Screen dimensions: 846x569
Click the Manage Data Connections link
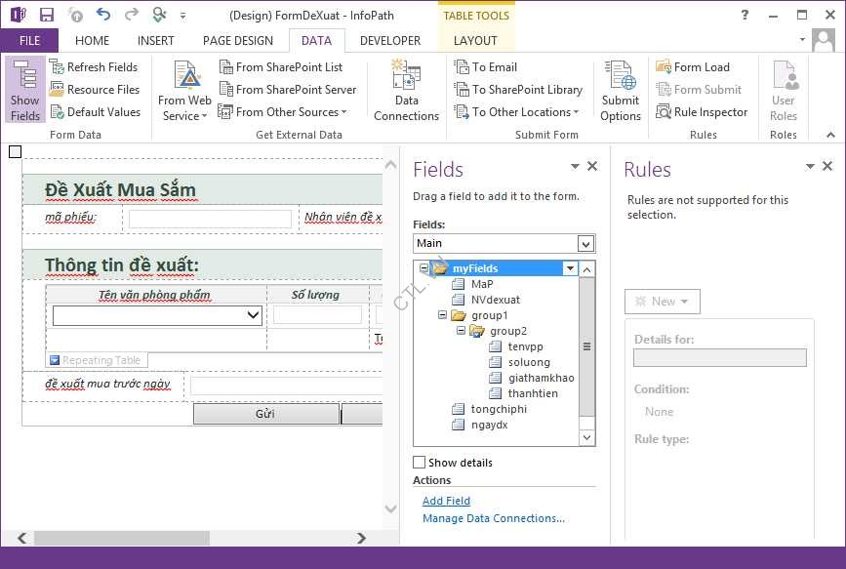pyautogui.click(x=493, y=518)
